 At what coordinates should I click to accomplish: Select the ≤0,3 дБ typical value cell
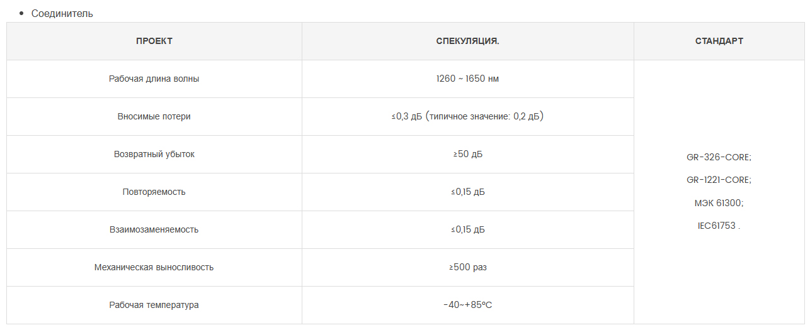[467, 116]
